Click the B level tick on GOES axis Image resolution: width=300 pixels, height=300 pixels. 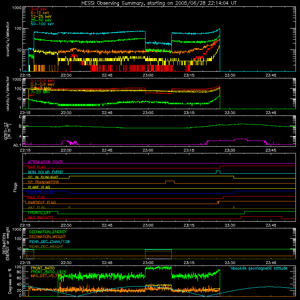pos(20,126)
